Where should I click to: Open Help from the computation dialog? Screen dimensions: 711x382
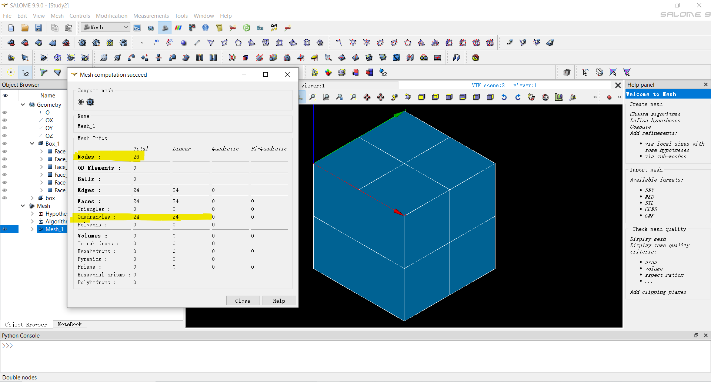click(279, 300)
